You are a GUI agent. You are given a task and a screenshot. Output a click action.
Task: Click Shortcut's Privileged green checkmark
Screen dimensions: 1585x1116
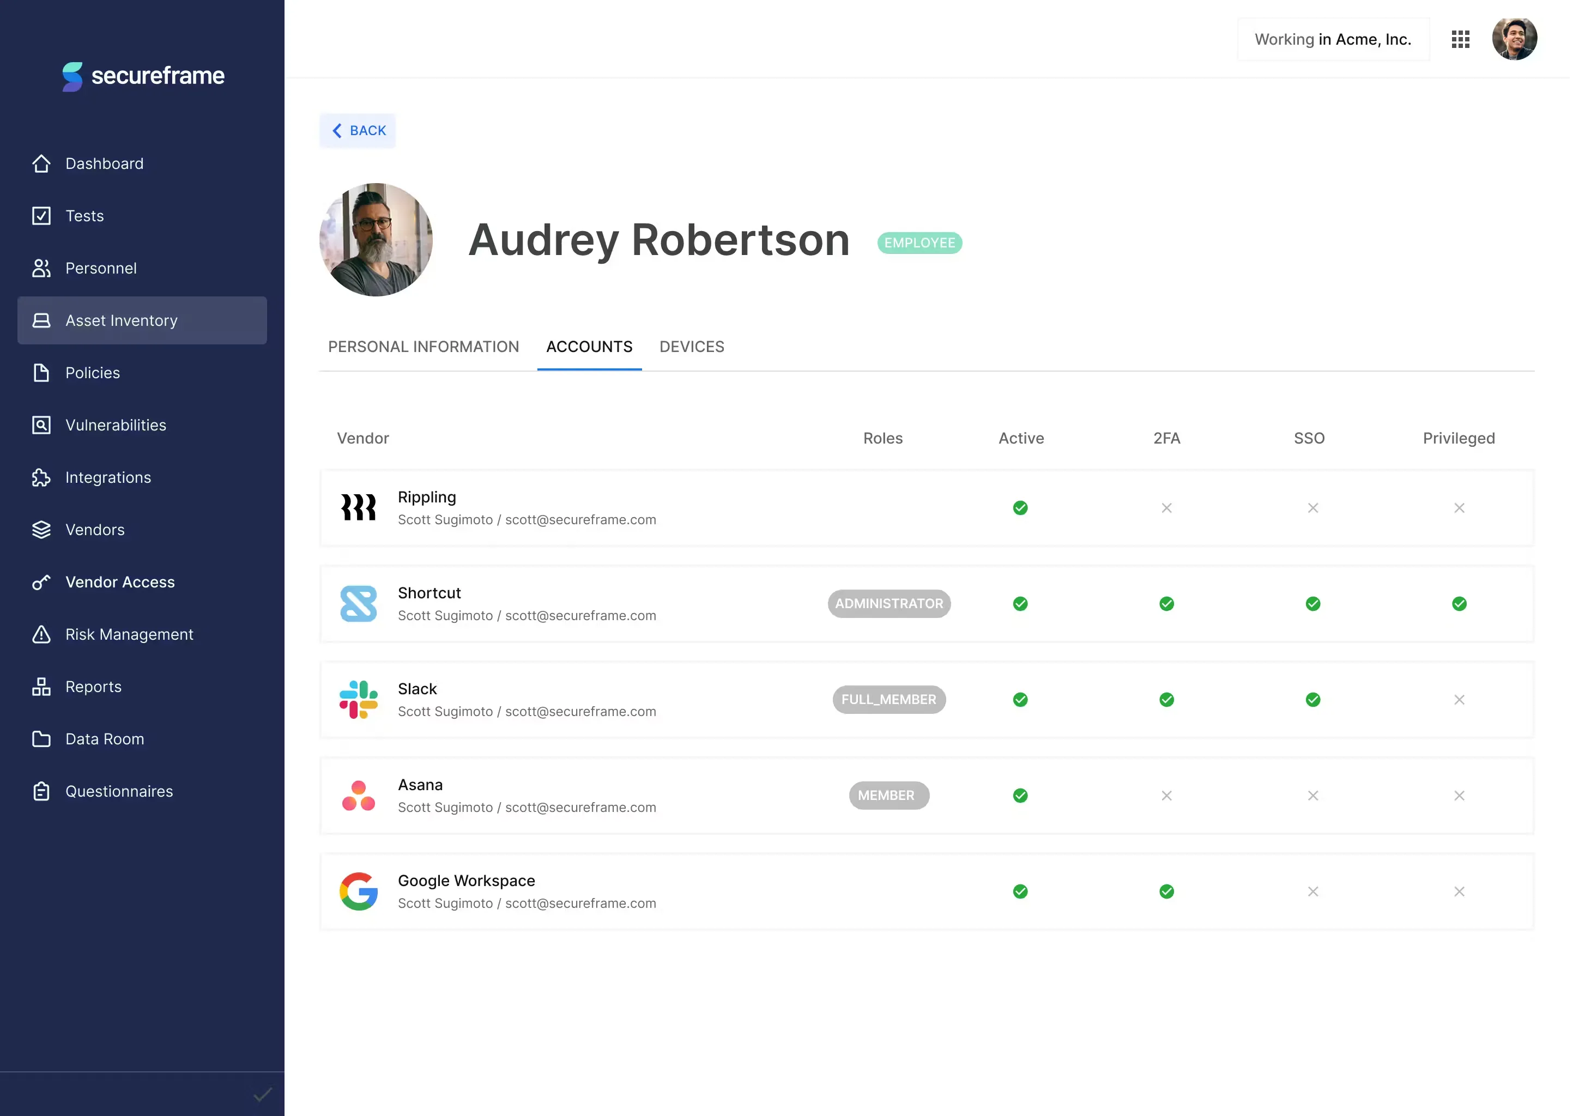[1459, 604]
